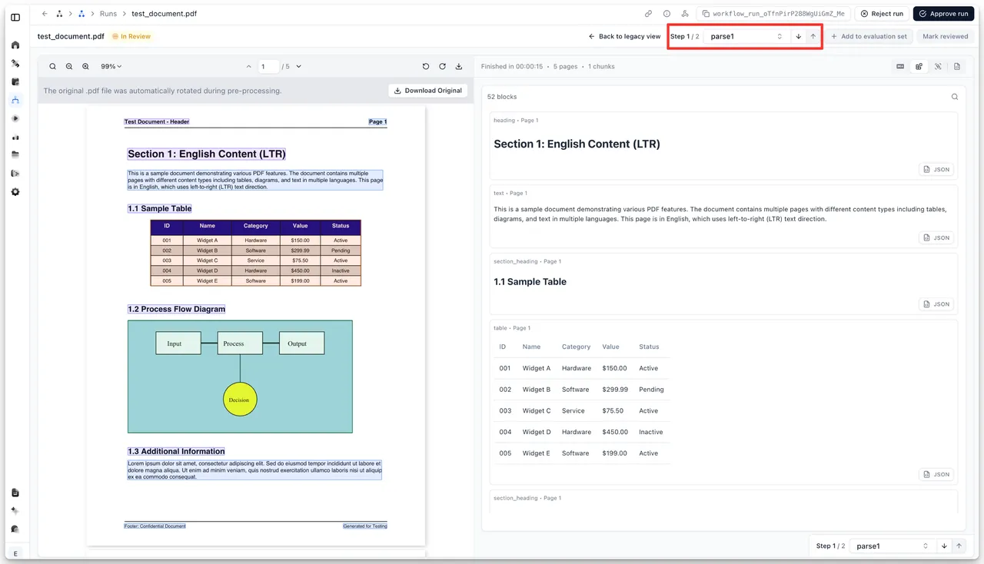Go to the previous PDF page arrow

[x=249, y=67]
